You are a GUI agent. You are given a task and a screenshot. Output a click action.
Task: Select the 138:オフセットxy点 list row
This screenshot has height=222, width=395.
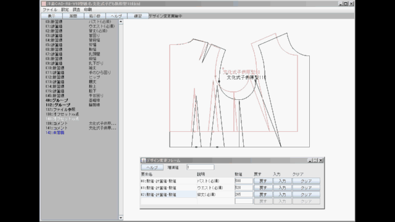[80, 114]
